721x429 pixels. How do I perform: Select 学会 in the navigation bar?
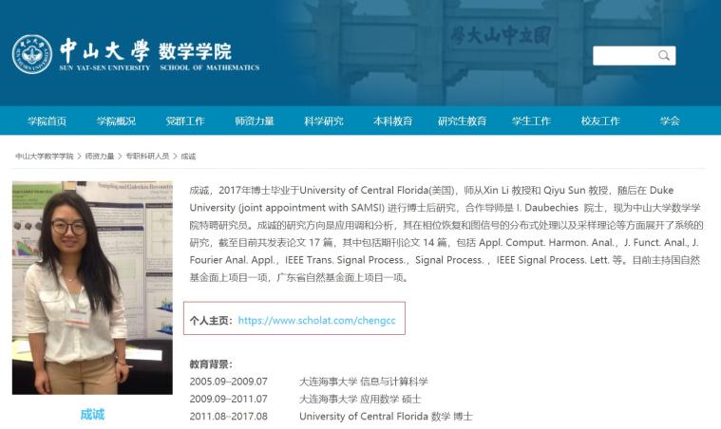pyautogui.click(x=670, y=121)
